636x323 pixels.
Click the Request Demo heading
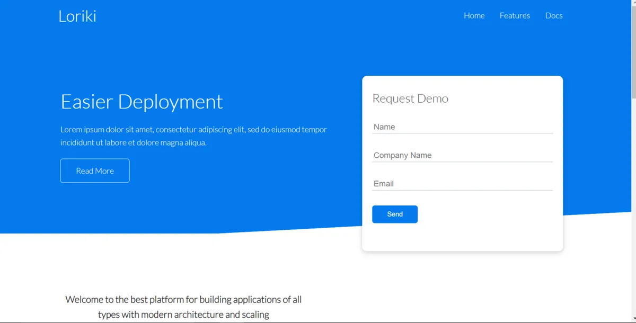pos(410,98)
